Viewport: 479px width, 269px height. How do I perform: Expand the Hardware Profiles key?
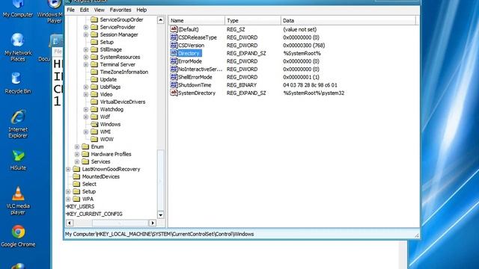pyautogui.click(x=77, y=155)
